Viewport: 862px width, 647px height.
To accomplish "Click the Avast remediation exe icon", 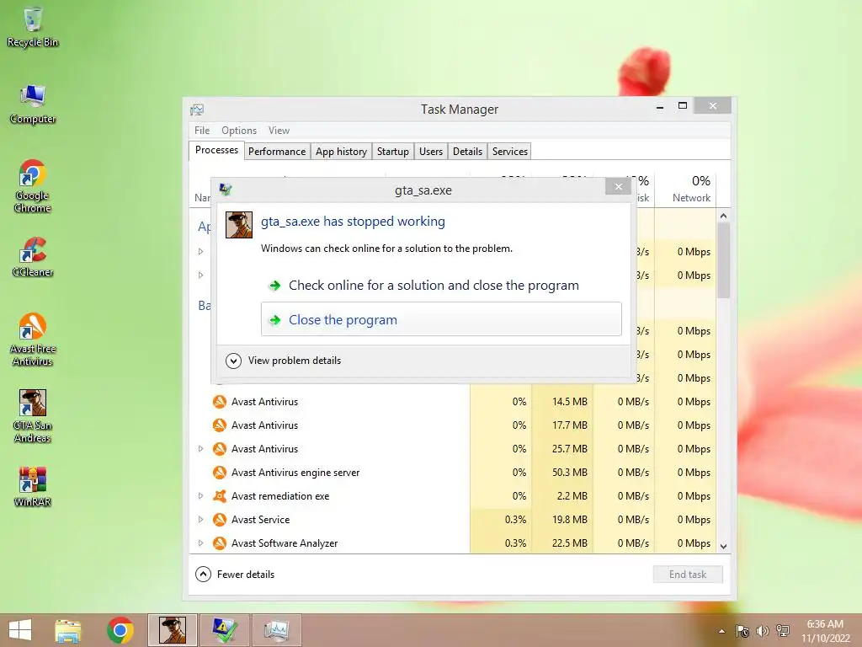I will 220,496.
